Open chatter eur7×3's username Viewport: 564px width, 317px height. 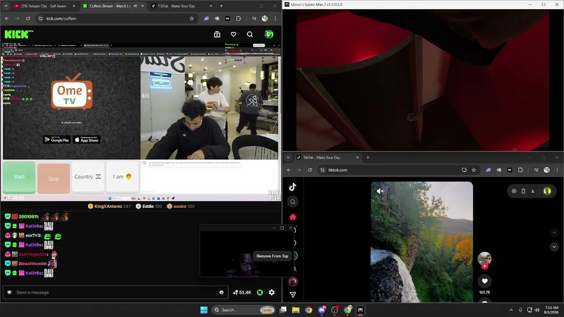pyautogui.click(x=33, y=236)
